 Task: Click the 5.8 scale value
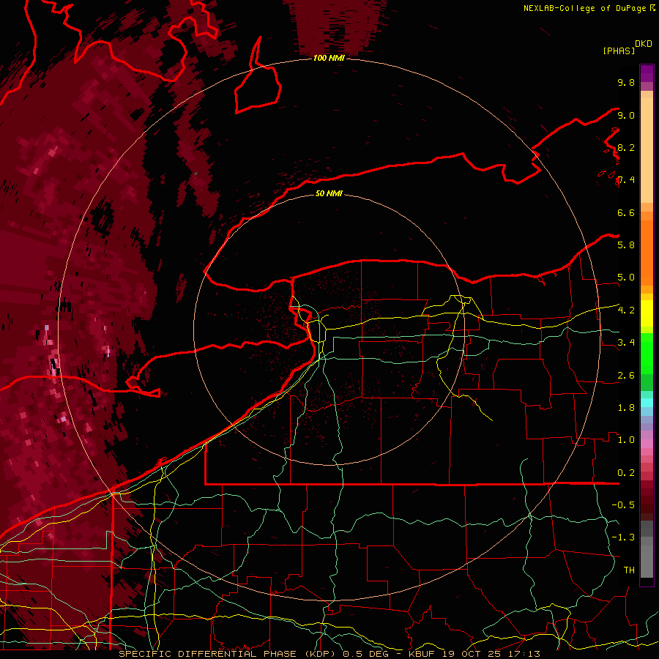coord(626,245)
